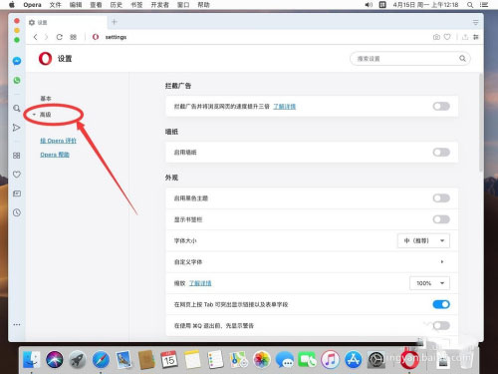Open the 书签 menu
Viewport: 498px width, 374px height.
[136, 5]
